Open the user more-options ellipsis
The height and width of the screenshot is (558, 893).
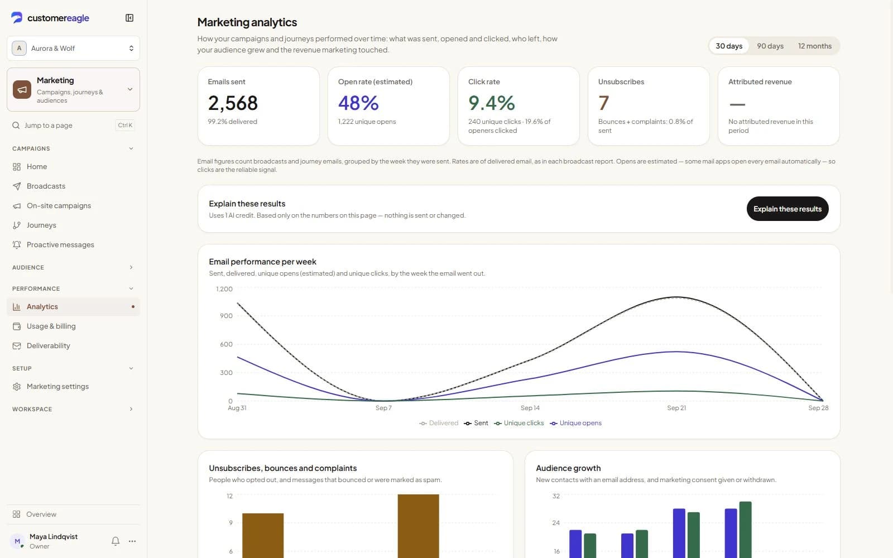click(x=132, y=541)
